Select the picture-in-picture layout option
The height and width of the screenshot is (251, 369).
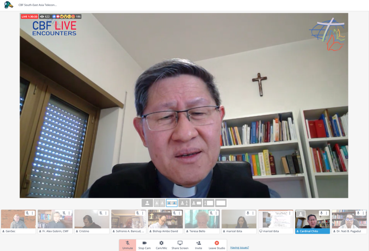tap(196, 203)
